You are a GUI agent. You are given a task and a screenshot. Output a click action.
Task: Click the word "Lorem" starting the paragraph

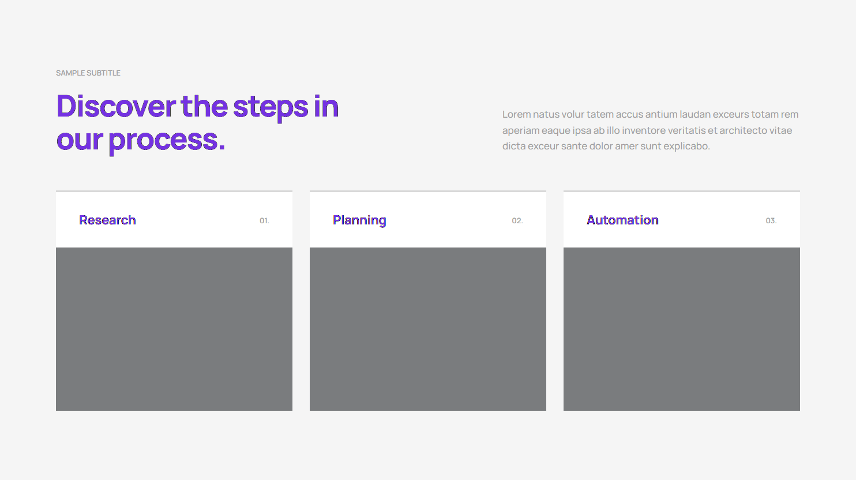516,115
